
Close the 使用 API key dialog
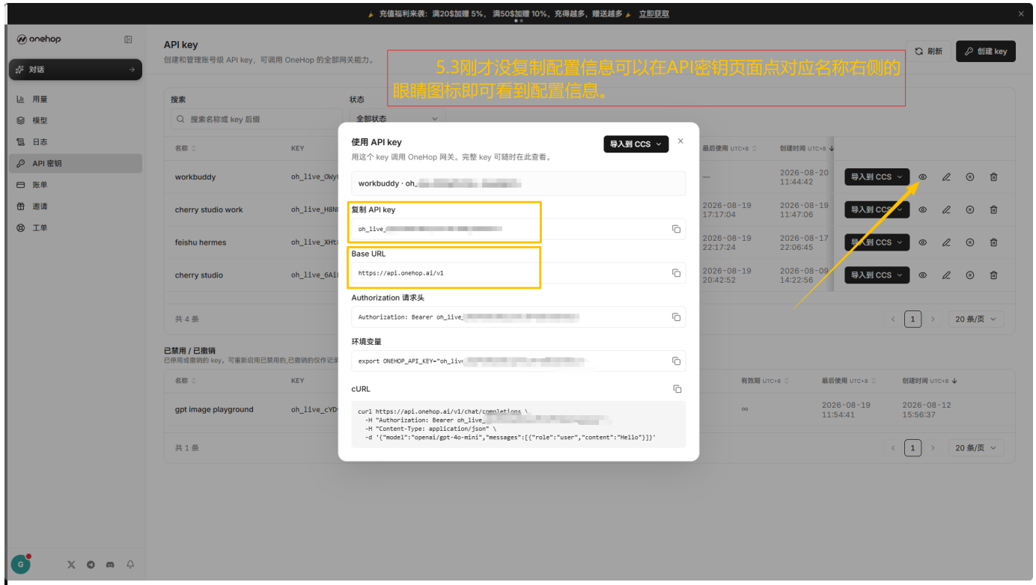click(x=680, y=141)
